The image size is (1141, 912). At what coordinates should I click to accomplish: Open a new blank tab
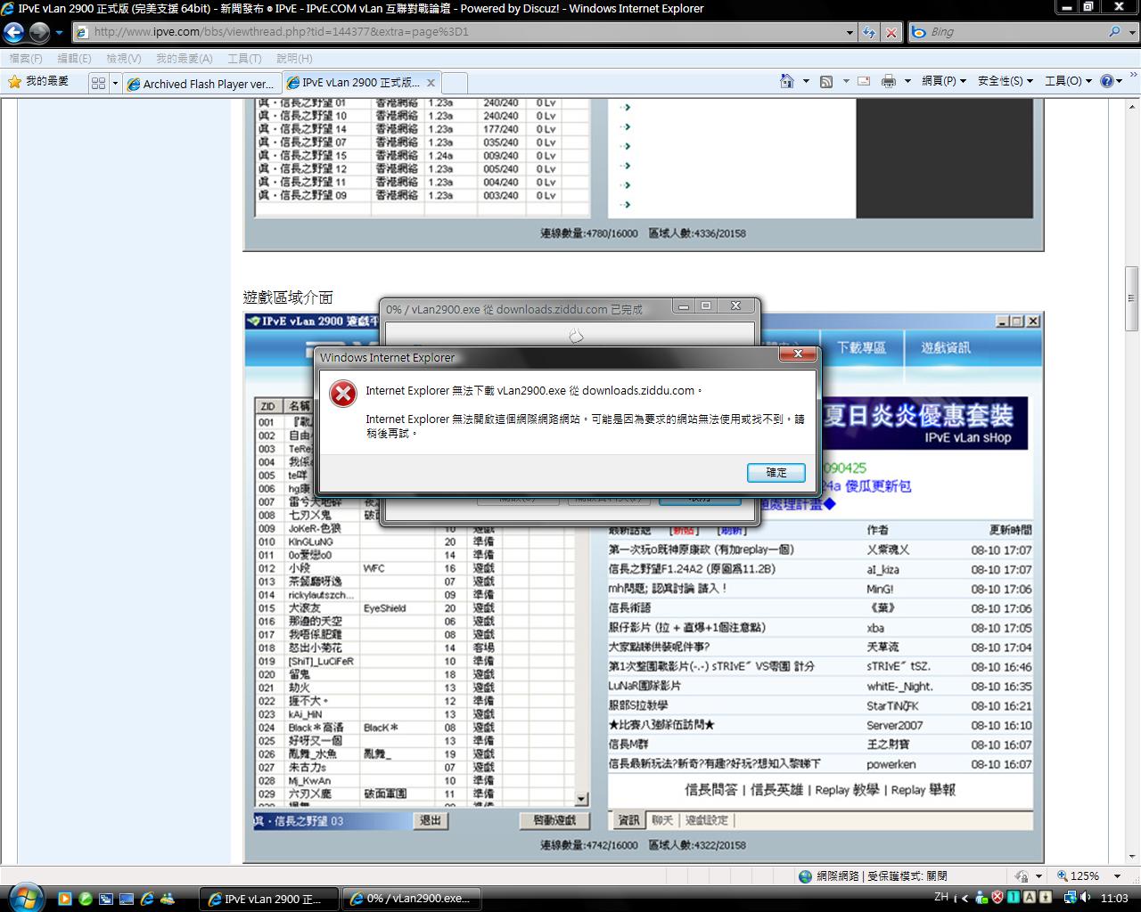click(x=455, y=83)
